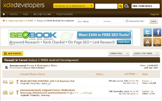The image size is (162, 101).
Task: Open the Forum Tools dropdown
Action: coord(119,54)
